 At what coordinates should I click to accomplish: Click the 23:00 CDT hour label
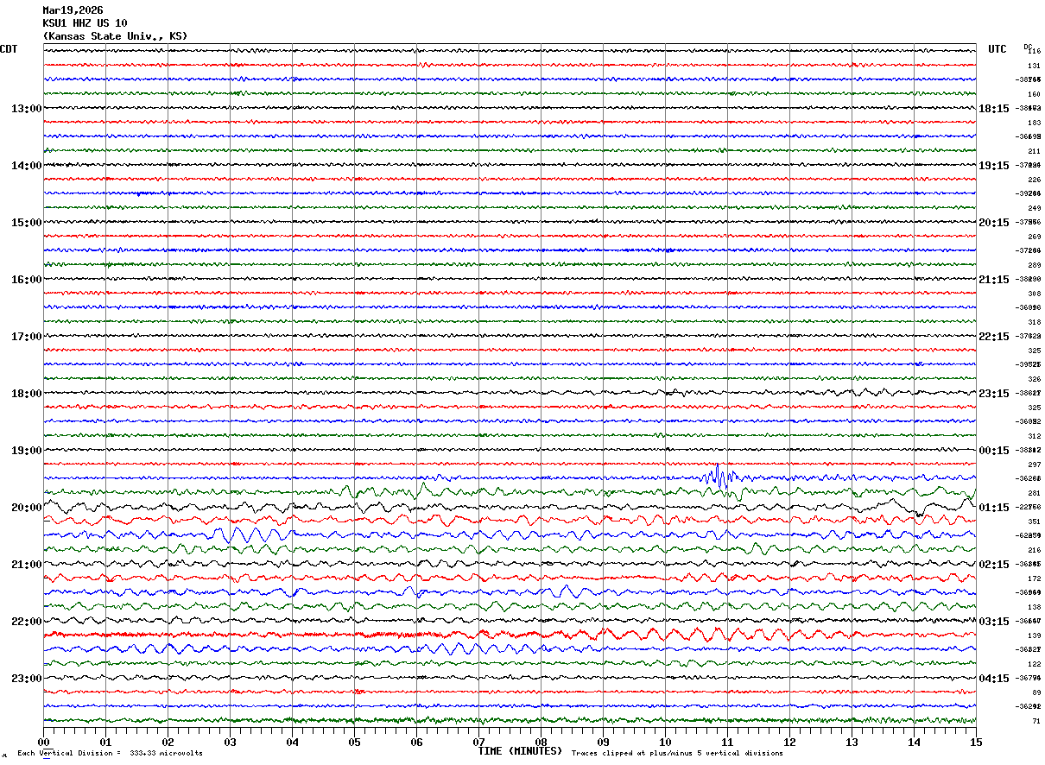coord(26,679)
